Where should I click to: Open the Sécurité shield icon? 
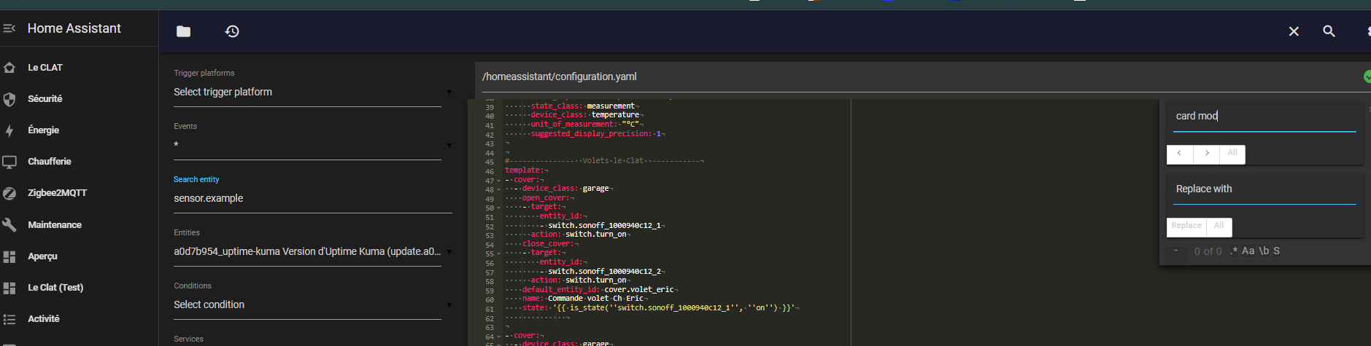pos(9,99)
